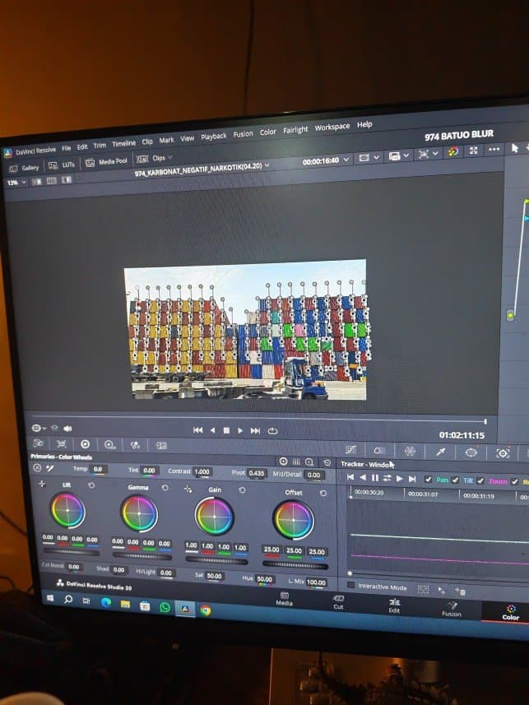The height and width of the screenshot is (705, 529).
Task: Open the Workspace menu
Action: tap(332, 128)
